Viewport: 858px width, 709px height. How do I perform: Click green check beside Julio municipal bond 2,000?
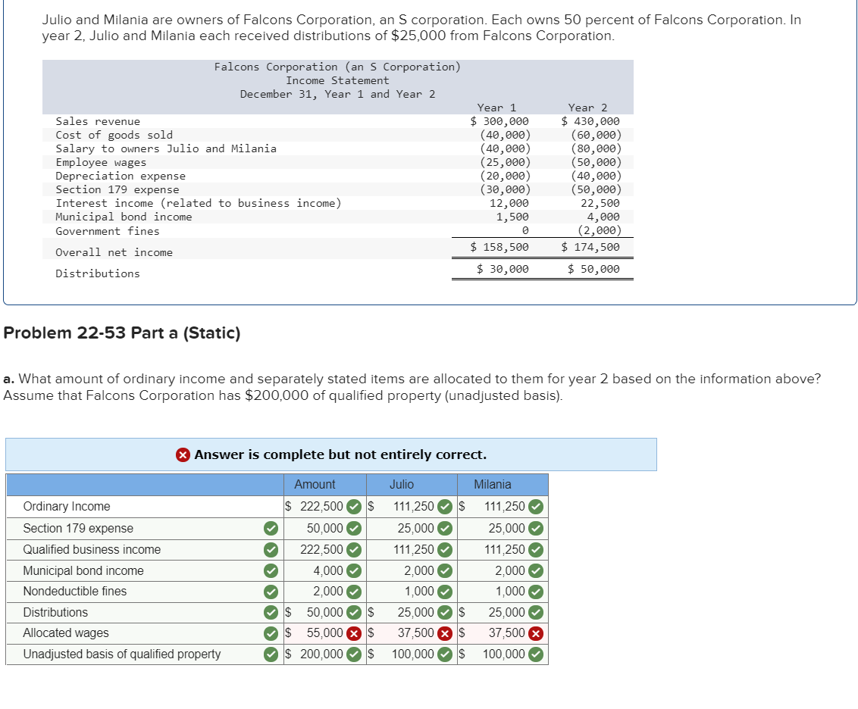446,570
